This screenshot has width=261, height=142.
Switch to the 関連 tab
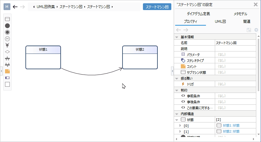click(x=247, y=22)
